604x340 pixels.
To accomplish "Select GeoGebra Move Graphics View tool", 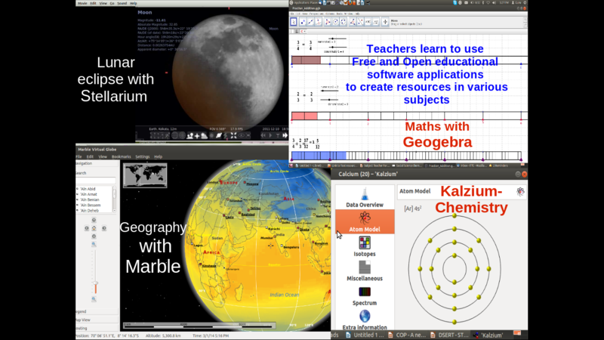I will coord(385,22).
